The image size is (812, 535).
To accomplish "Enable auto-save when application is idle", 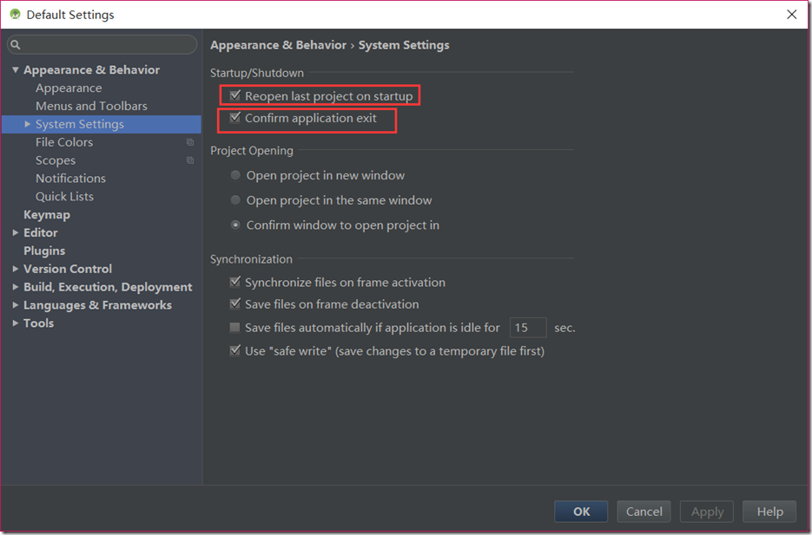I will click(235, 328).
